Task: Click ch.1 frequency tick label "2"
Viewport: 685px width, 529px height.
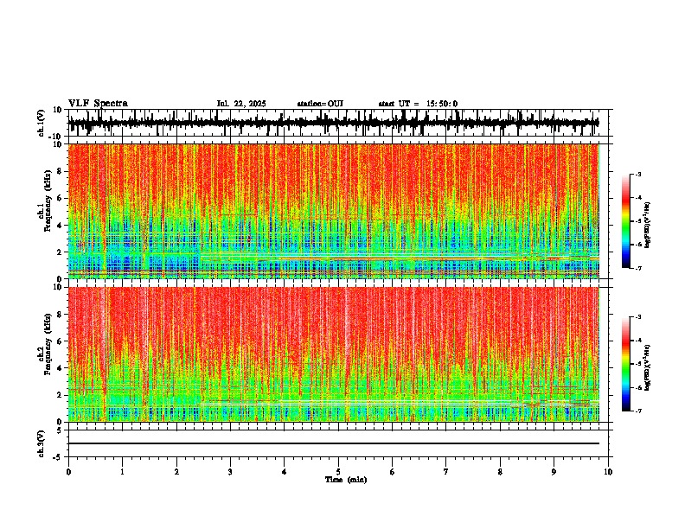Action: coord(61,252)
